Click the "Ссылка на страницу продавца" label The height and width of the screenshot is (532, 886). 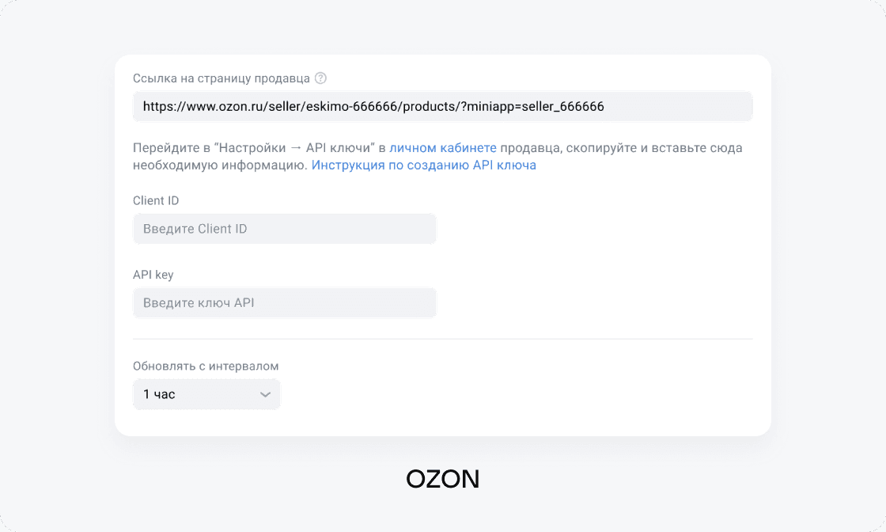coord(221,78)
